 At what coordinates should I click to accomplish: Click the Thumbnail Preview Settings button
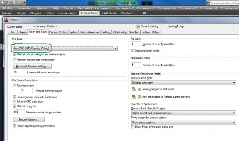[32, 66]
